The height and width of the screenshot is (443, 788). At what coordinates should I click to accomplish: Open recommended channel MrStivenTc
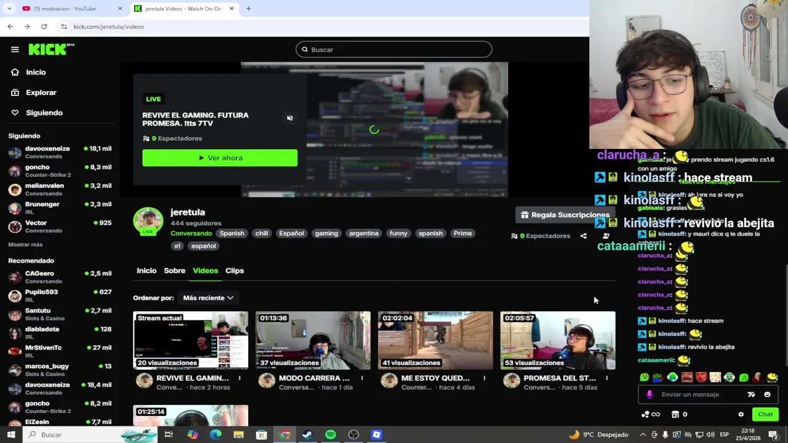coord(59,351)
